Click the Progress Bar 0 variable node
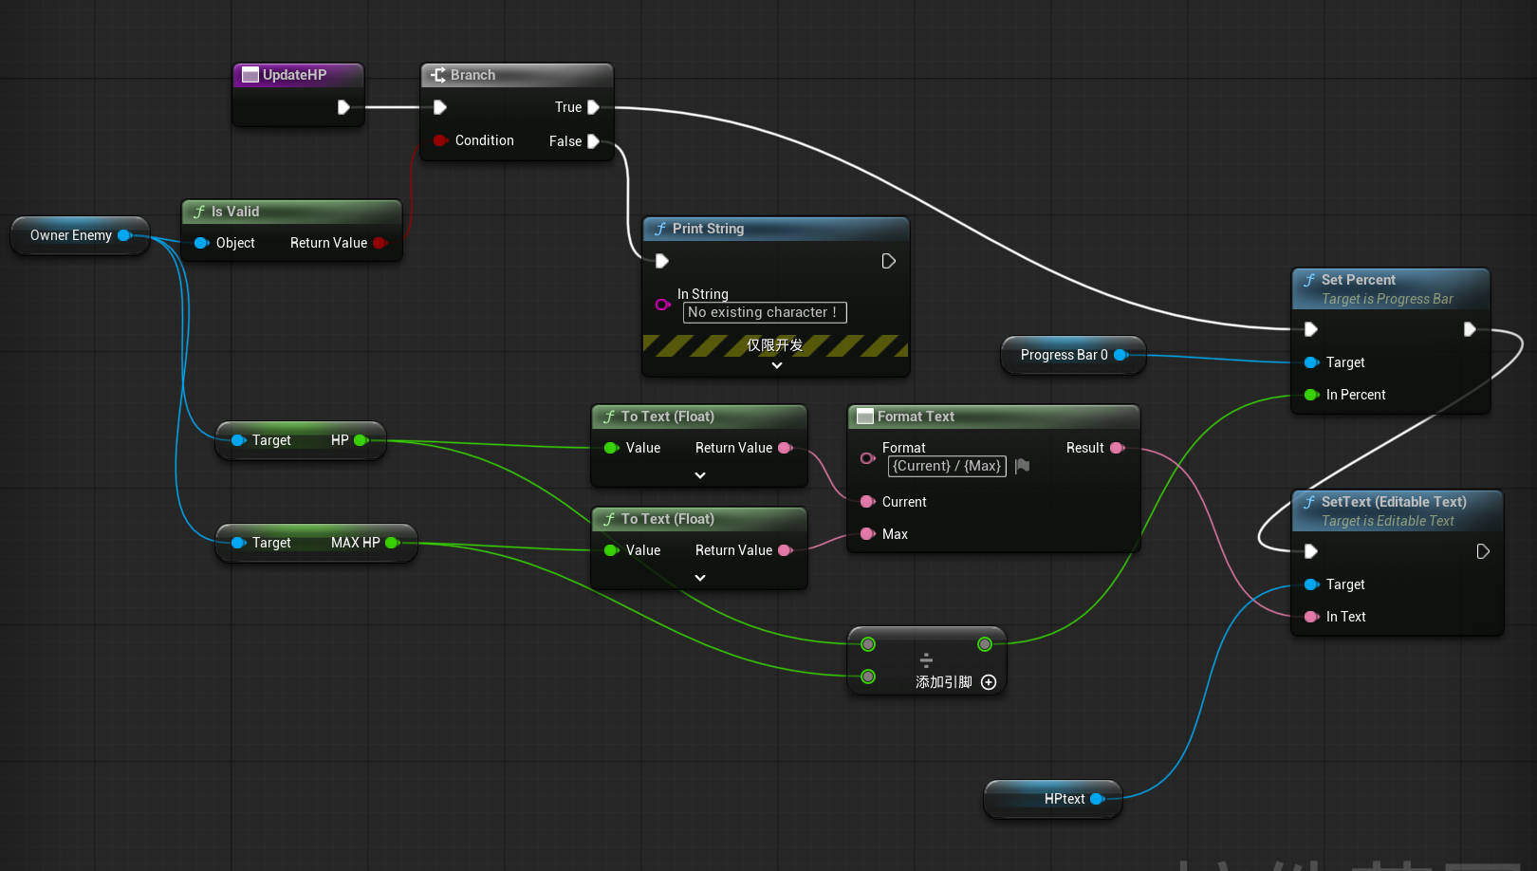The height and width of the screenshot is (871, 1537). tap(1063, 355)
